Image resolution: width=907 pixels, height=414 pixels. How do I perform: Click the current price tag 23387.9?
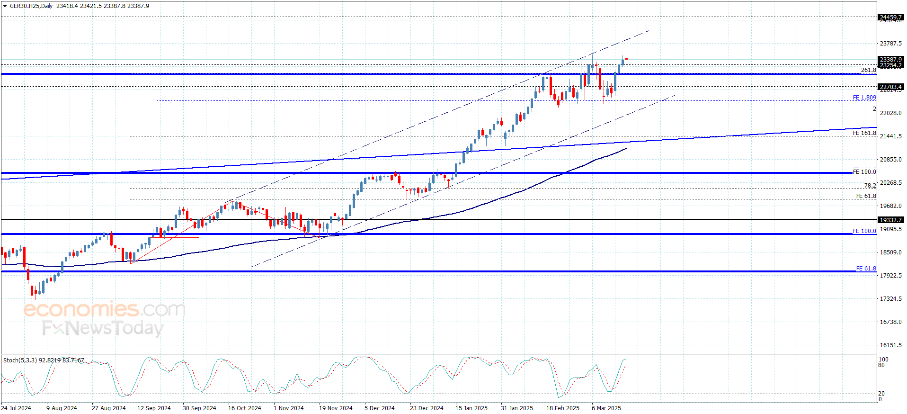(890, 60)
